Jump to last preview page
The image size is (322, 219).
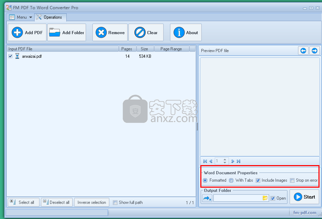coord(238,161)
